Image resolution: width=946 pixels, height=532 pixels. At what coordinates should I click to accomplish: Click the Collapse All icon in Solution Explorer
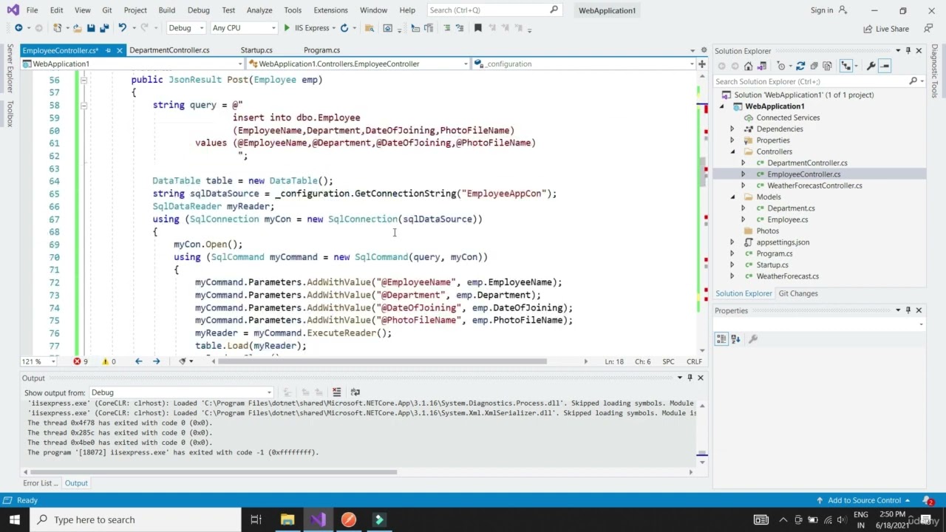[x=814, y=66]
